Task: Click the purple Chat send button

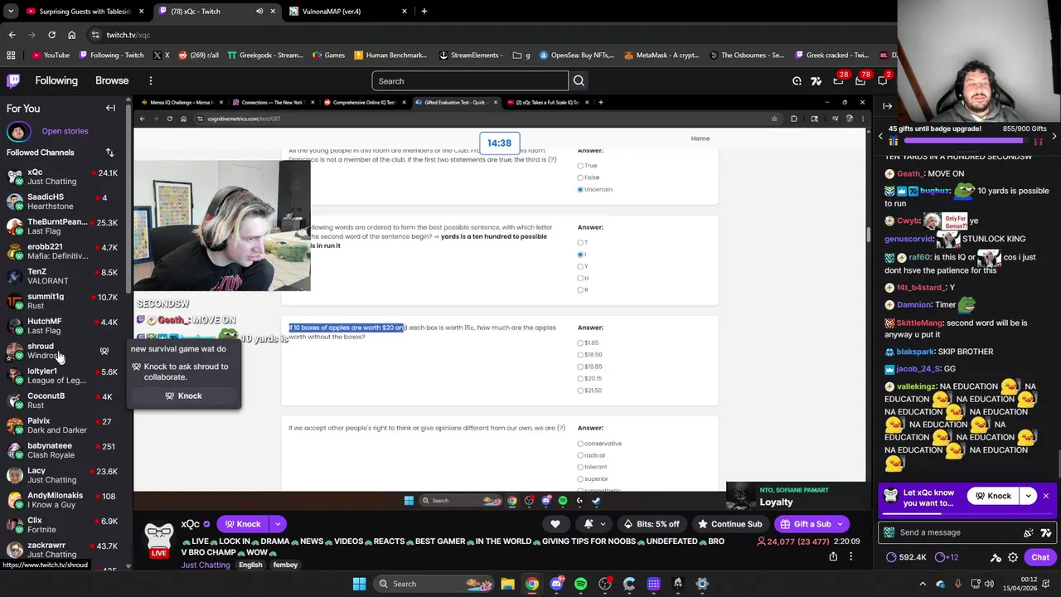Action: (1040, 557)
